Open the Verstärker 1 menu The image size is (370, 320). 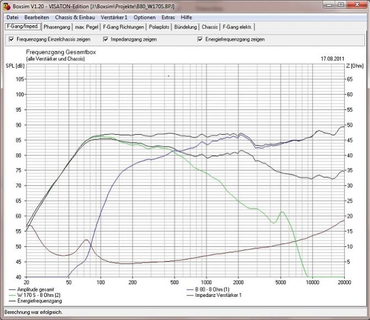pos(114,18)
